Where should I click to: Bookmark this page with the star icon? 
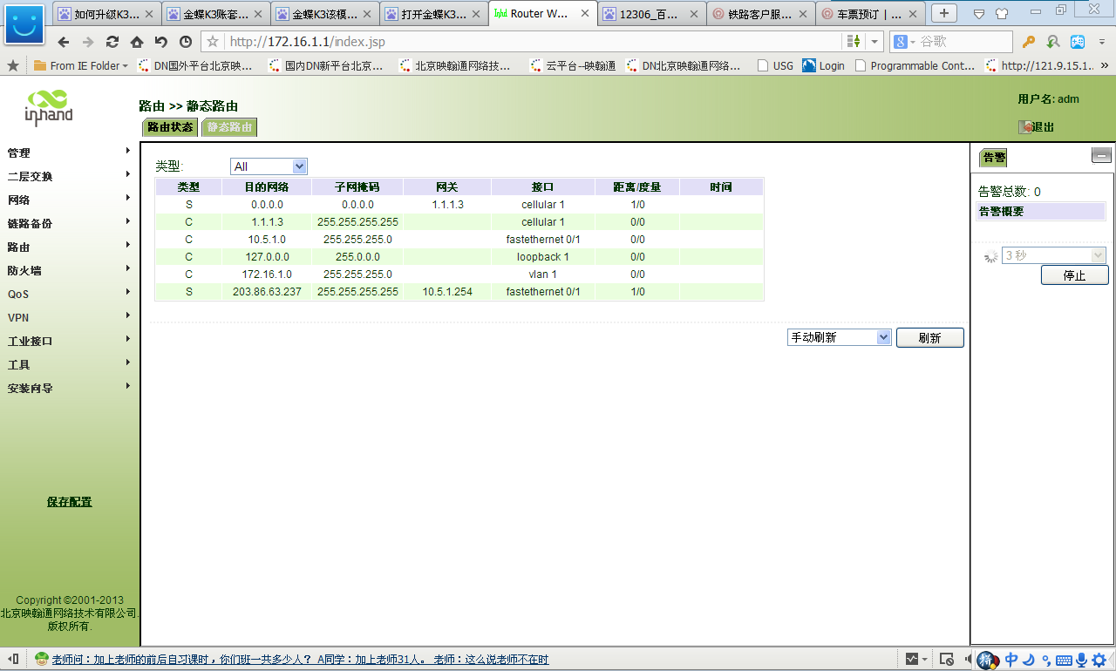[x=213, y=42]
